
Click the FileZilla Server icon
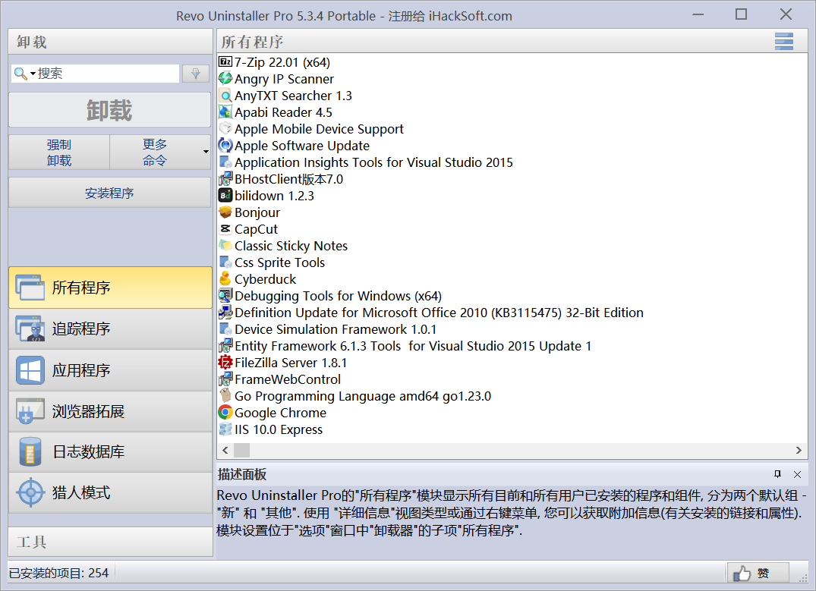tap(225, 362)
